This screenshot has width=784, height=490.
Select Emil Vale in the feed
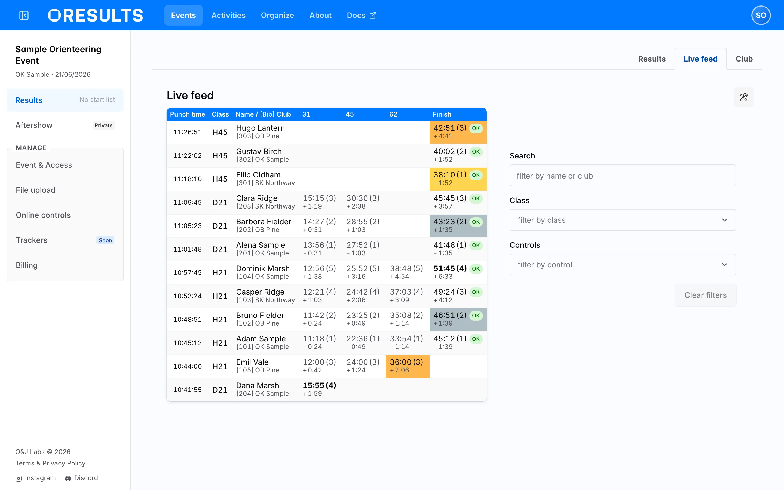[x=252, y=362]
